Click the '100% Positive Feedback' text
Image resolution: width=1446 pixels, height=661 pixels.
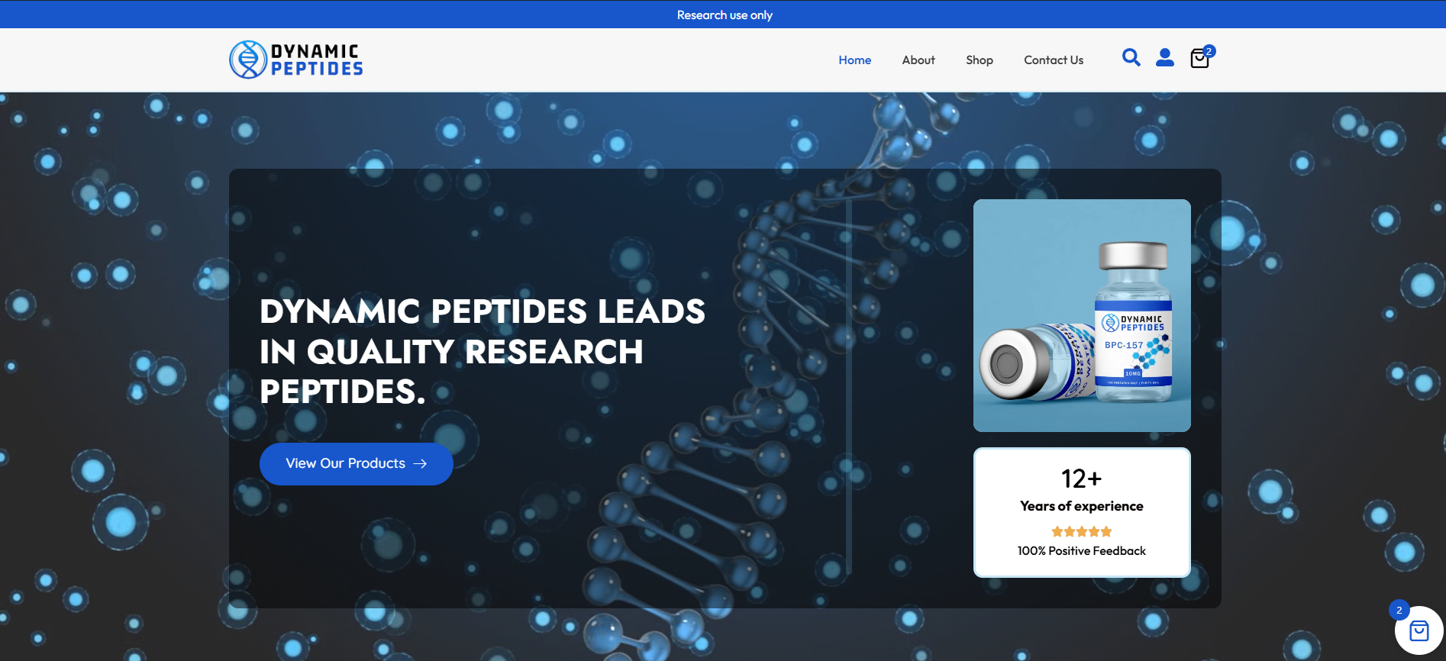tap(1082, 551)
